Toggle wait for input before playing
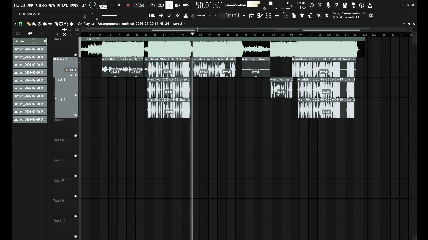This screenshot has height=240, width=428. pyautogui.click(x=160, y=5)
